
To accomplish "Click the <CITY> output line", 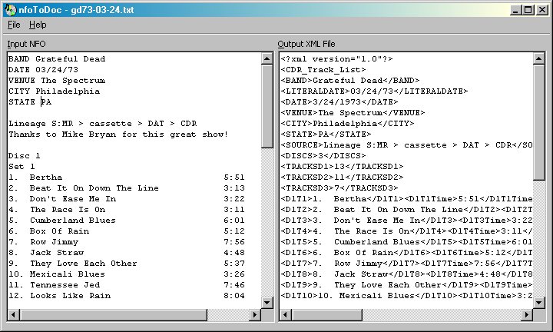I will pyautogui.click(x=347, y=124).
